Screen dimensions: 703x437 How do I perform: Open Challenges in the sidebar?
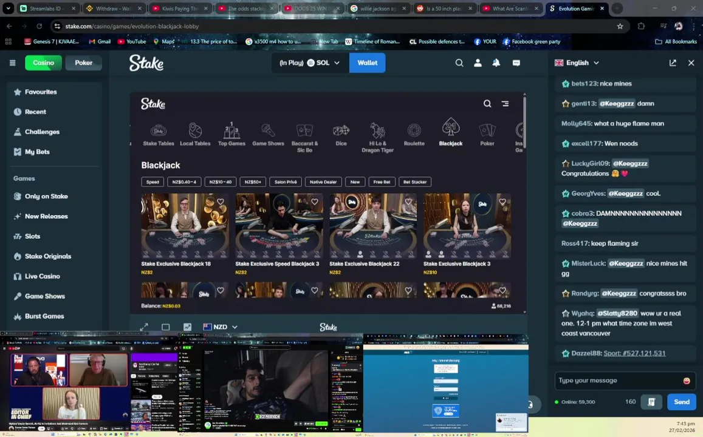point(54,132)
